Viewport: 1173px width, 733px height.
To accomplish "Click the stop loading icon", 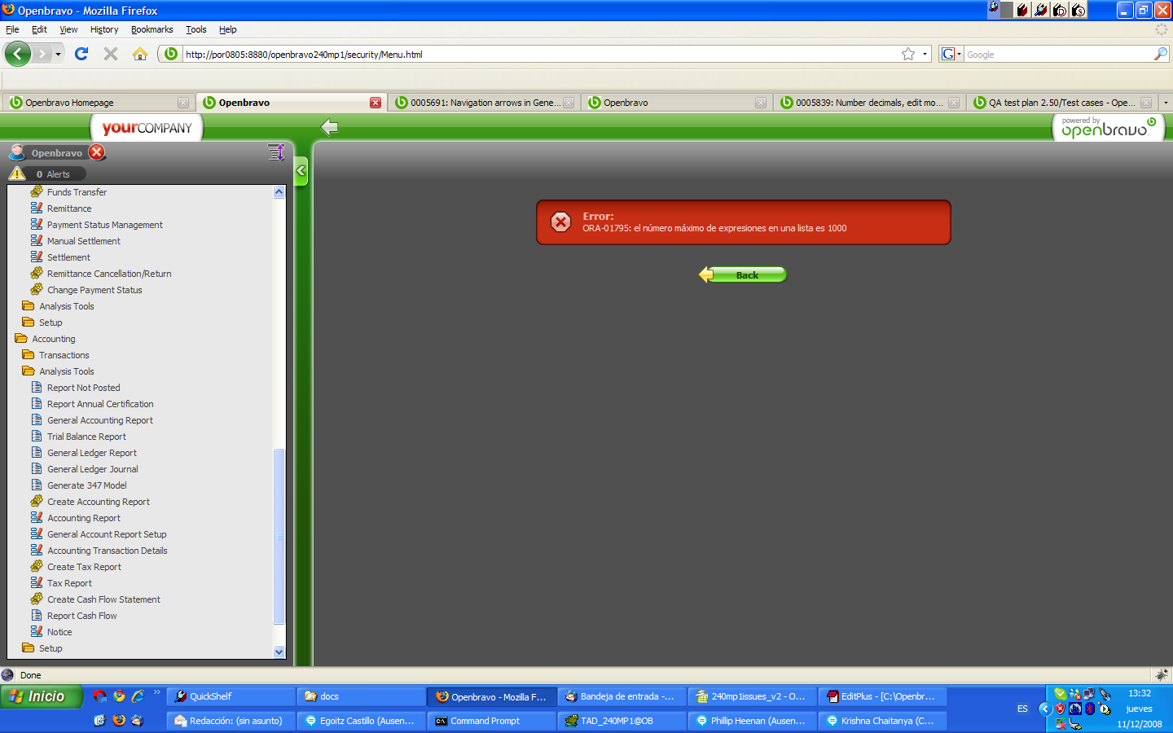I will pos(111,54).
